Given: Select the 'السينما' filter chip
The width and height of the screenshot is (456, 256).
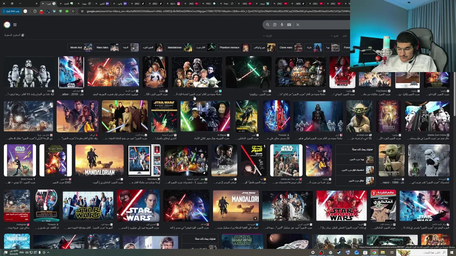Looking at the screenshot, I should point(130,47).
